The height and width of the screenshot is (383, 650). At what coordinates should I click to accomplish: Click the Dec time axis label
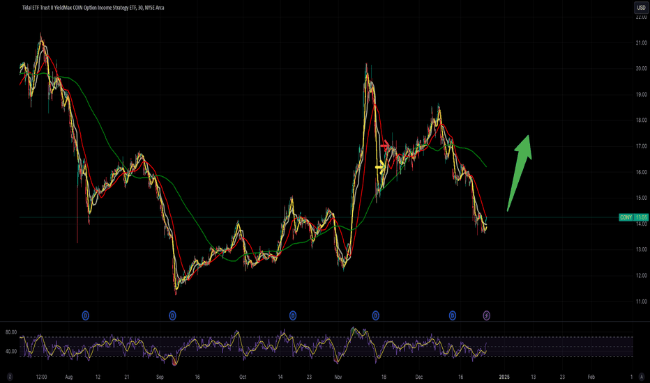pyautogui.click(x=419, y=377)
